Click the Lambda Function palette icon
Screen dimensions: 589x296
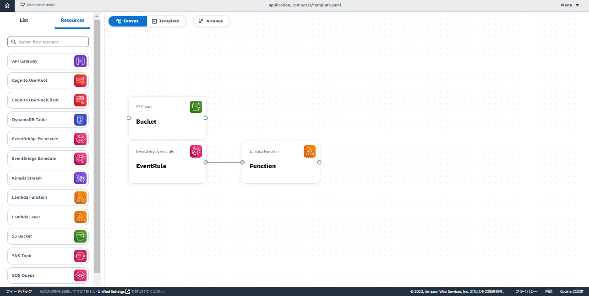(x=80, y=197)
